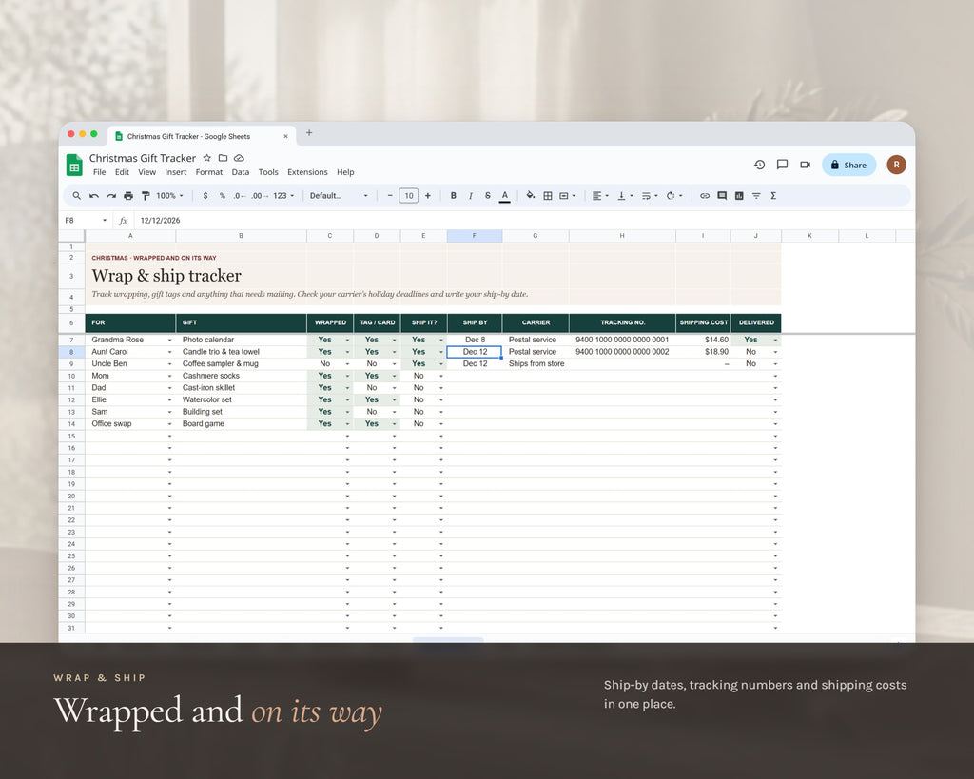The image size is (974, 779).
Task: Open a new browser tab with plus
Action: pyautogui.click(x=309, y=132)
